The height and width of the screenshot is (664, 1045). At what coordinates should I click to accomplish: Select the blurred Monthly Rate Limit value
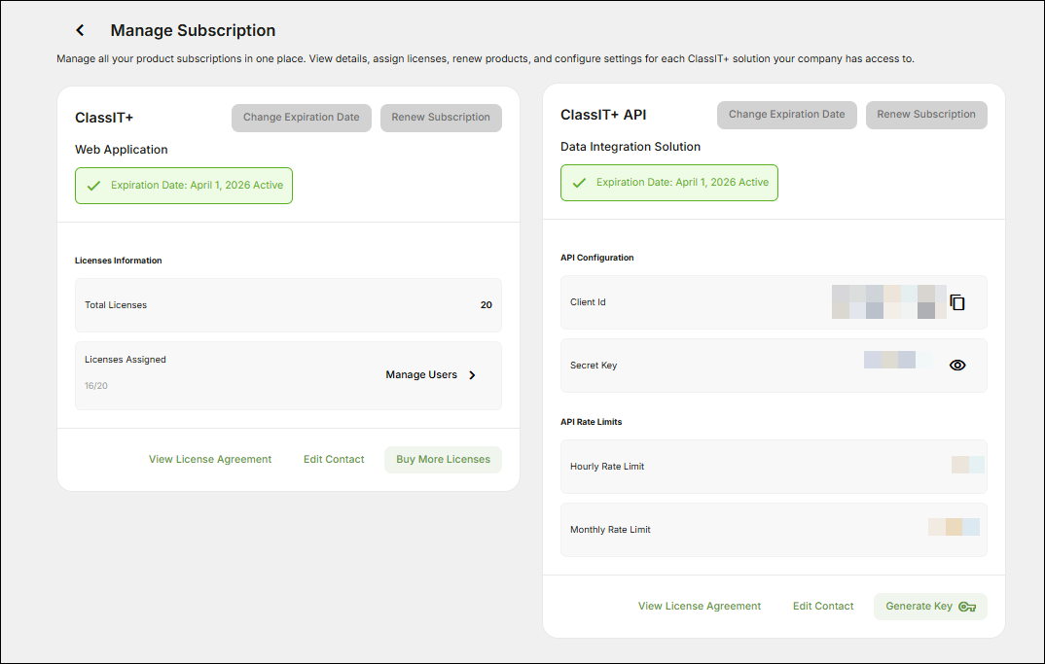click(x=954, y=526)
